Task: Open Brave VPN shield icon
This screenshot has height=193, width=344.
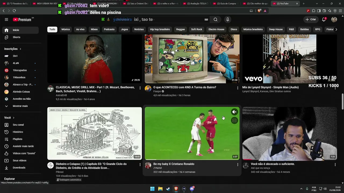Action: coord(335,11)
